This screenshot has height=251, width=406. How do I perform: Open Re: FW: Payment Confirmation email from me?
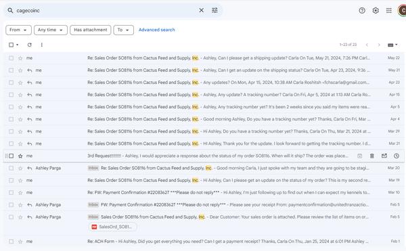click(204, 193)
